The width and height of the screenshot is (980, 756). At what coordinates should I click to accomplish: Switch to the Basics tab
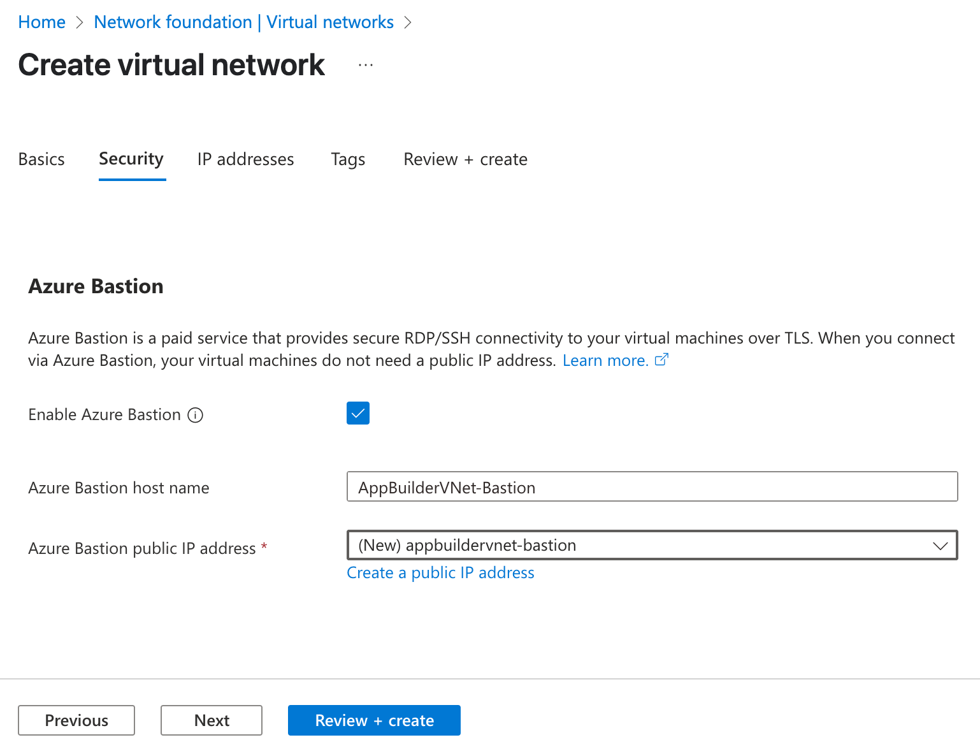point(41,159)
